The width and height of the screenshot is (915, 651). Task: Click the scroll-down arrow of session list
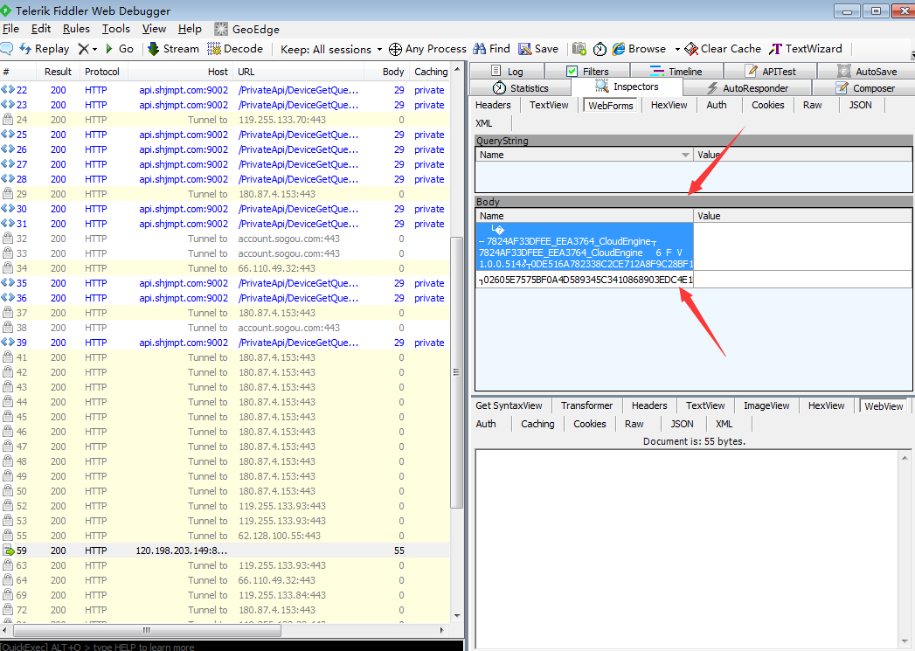point(457,615)
